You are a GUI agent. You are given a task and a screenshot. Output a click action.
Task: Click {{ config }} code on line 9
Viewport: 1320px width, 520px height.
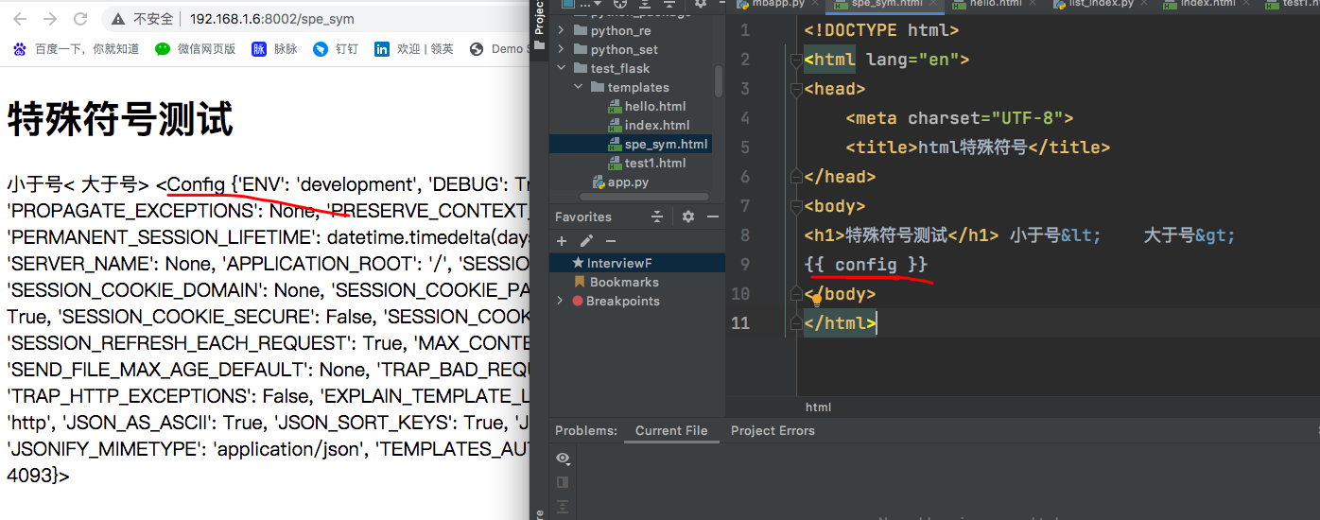tap(866, 264)
